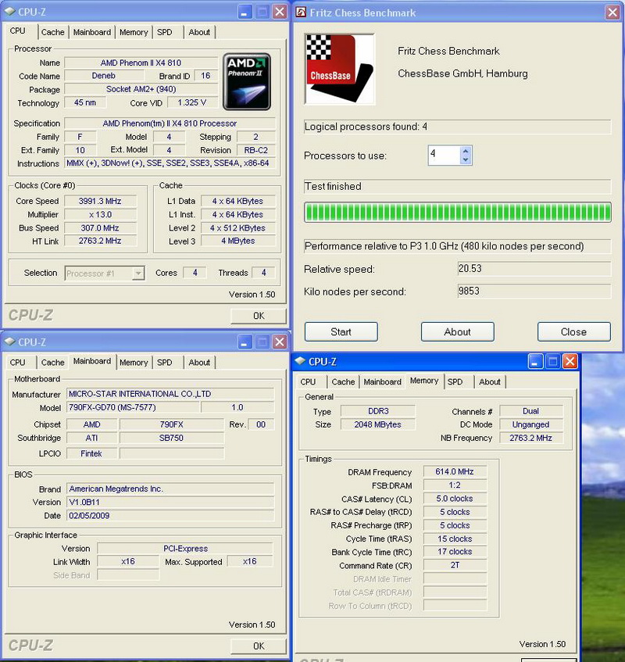The image size is (625, 662).
Task: Go to CPU tab in Memory window
Action: click(x=308, y=381)
